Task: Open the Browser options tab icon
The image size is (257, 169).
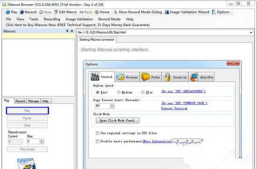Action: click(120, 77)
